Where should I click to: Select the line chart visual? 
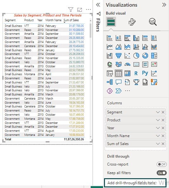(110, 47)
